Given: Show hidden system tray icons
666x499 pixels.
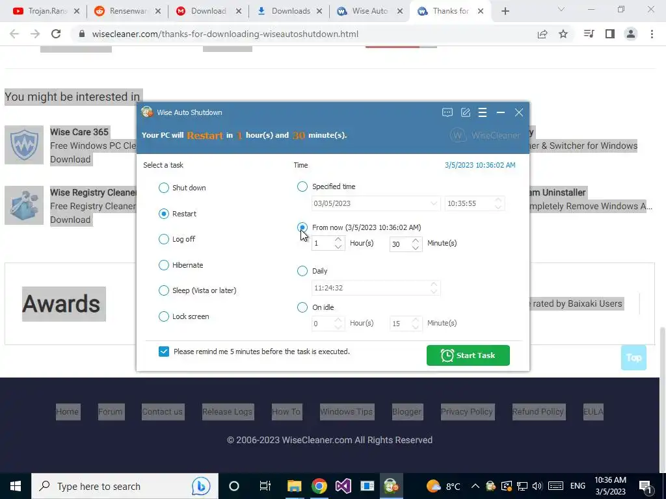Looking at the screenshot, I should [x=475, y=486].
